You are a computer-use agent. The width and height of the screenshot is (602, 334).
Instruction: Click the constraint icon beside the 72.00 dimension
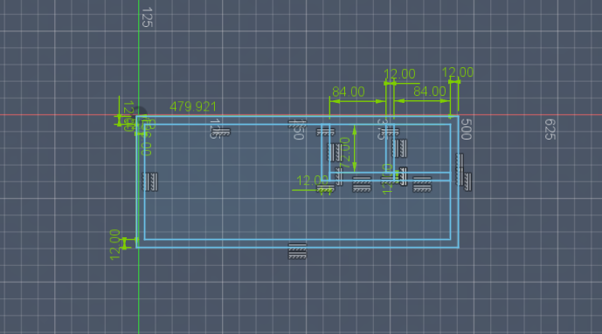click(335, 152)
